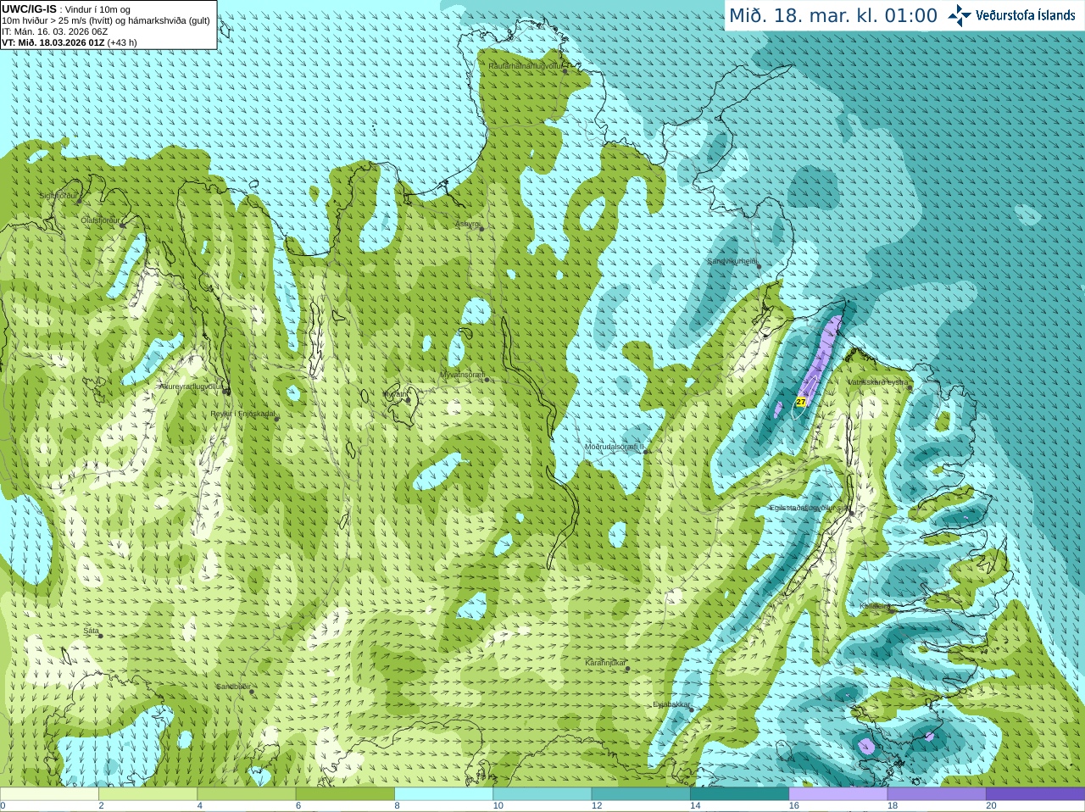Select the 18–20 m/s purple legend swatch

[x=937, y=794]
